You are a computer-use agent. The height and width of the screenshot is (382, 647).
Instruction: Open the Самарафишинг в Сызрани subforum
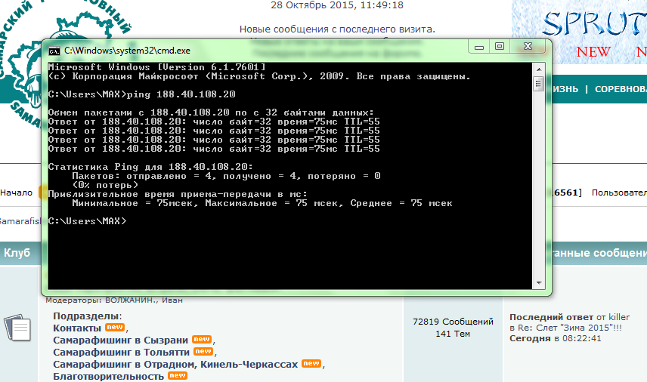pos(120,340)
